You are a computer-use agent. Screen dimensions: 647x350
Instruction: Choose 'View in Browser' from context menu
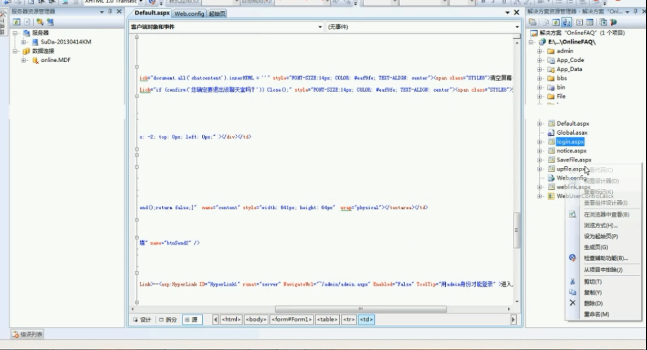pos(606,215)
